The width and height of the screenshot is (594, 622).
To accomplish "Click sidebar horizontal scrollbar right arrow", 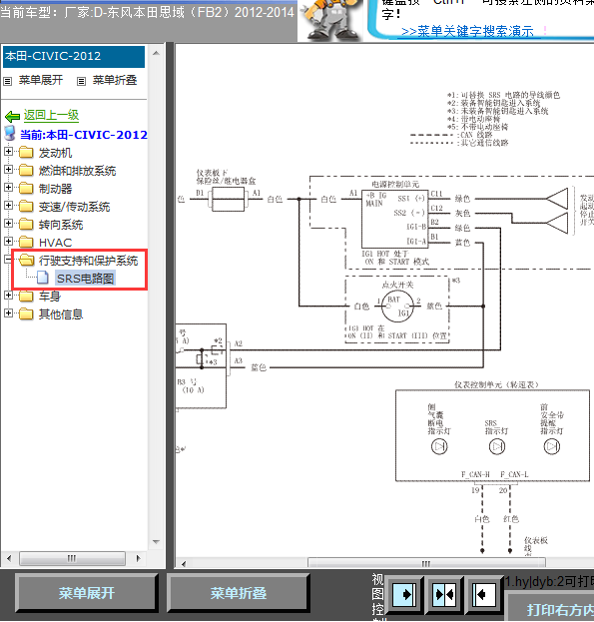I will (x=138, y=558).
